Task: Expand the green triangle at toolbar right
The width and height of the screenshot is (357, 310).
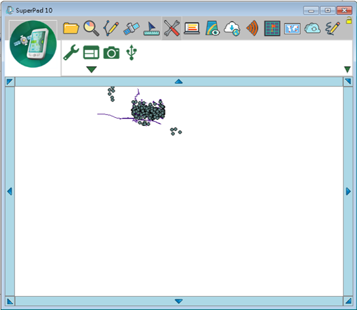Action: 347,69
